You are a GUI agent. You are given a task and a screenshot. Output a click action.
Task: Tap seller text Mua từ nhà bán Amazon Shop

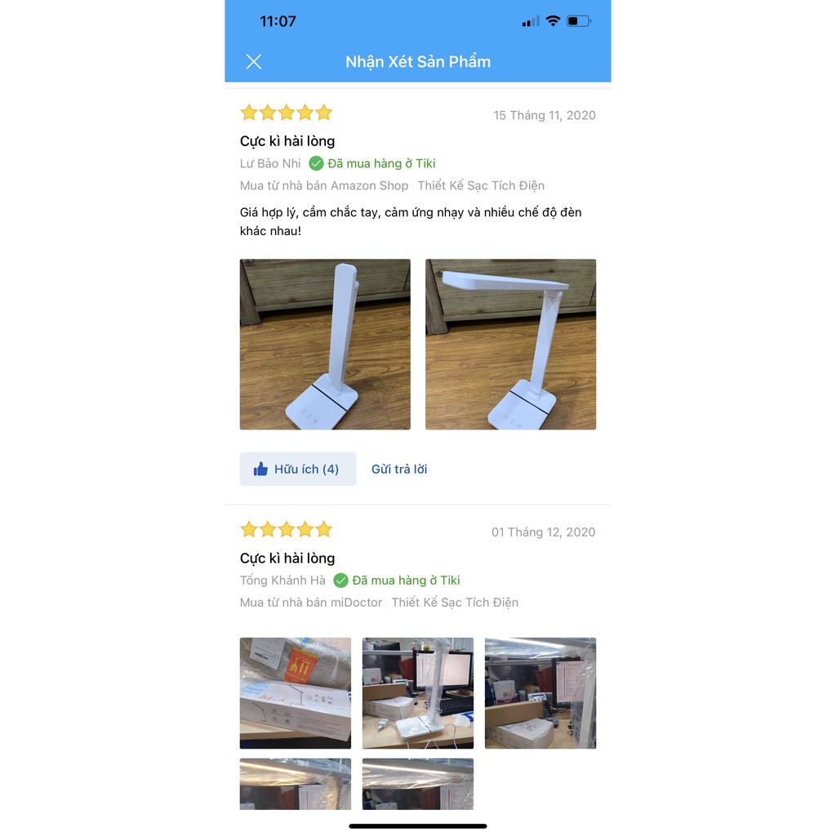coord(324,186)
